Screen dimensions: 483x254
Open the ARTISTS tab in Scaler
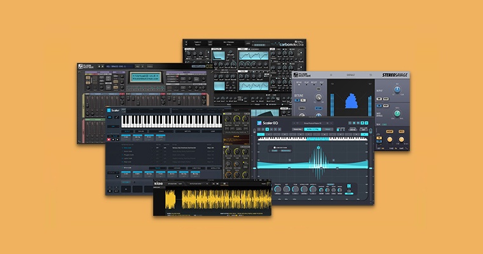[187, 131]
